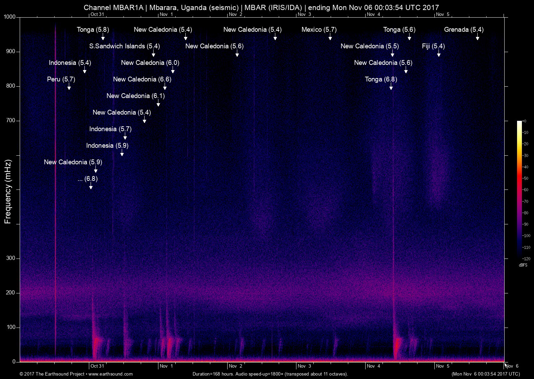534x379 pixels.
Task: Select the Indonesia (5.9) earthquake marker
Action: (107, 146)
